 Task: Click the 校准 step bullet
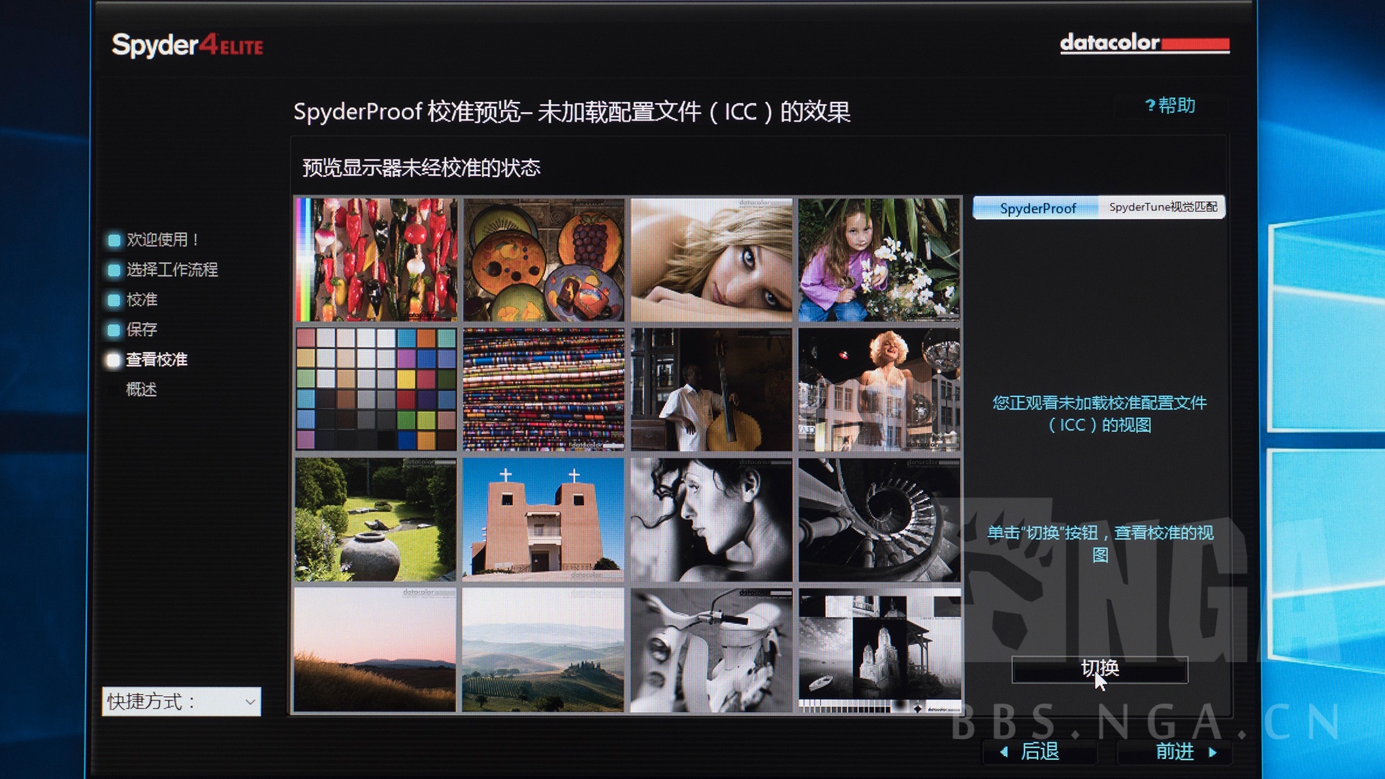point(114,300)
